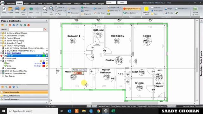This screenshot has height=114, width=203.
Task: Click the green plus icon in Pages toolbar
Action: click(x=6, y=25)
